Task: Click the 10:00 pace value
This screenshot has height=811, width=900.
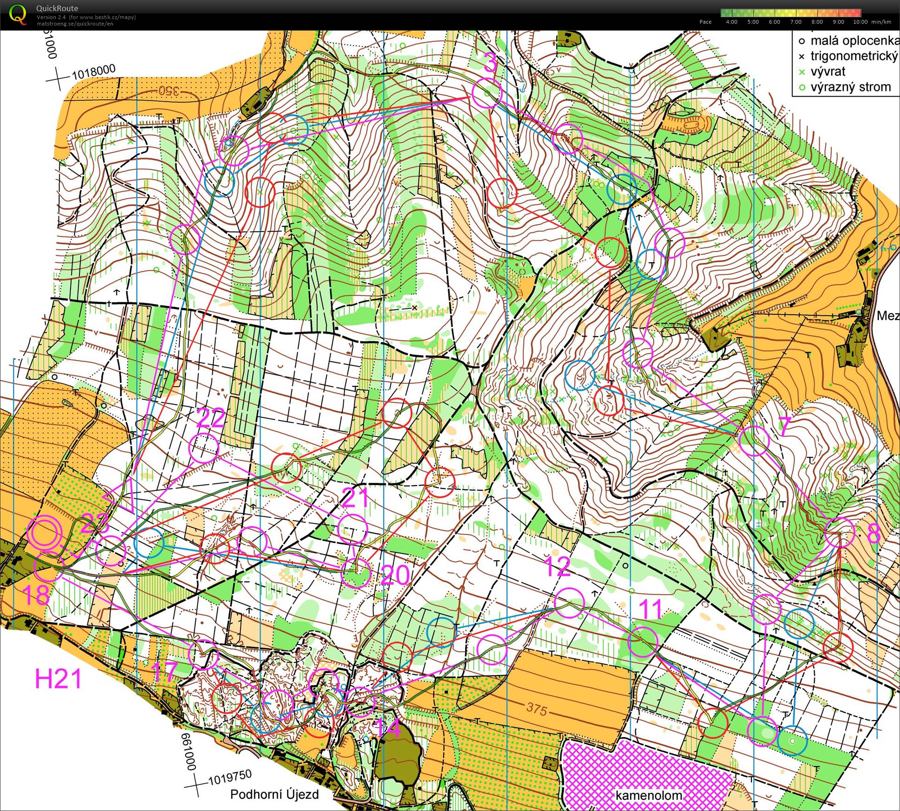Action: [x=861, y=22]
